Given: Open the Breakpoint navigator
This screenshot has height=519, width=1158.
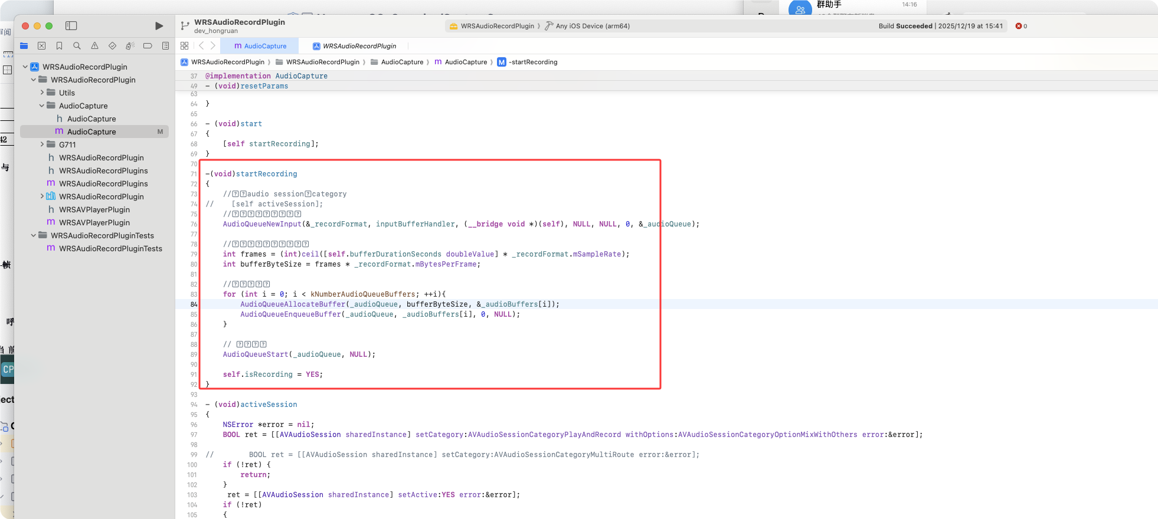Looking at the screenshot, I should 148,46.
